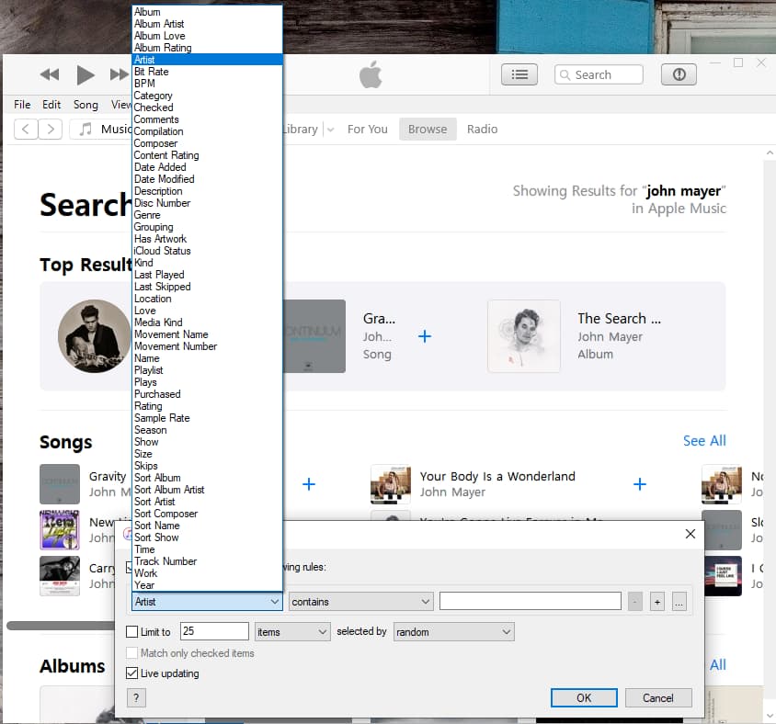The width and height of the screenshot is (776, 724).
Task: Switch to the Radio tab
Action: tap(482, 129)
